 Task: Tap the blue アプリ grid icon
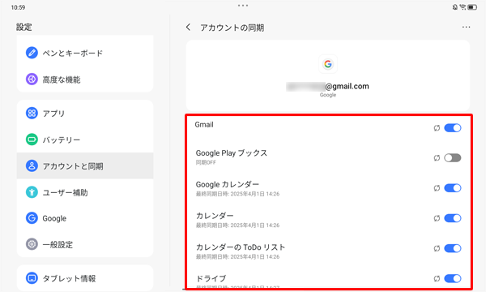[x=32, y=113]
